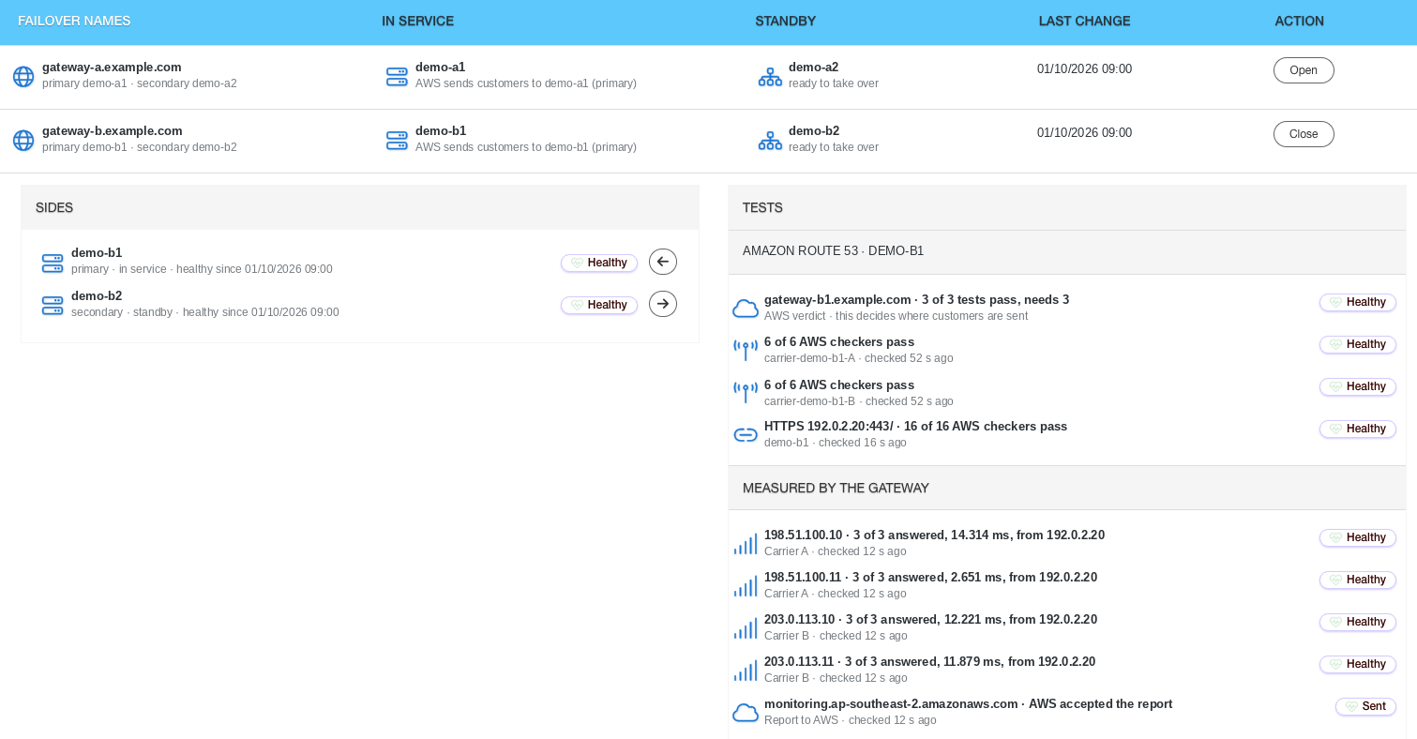Image resolution: width=1417 pixels, height=739 pixels.
Task: Click the MEASURED BY THE GATEWAY section heading
Action: (x=1067, y=489)
